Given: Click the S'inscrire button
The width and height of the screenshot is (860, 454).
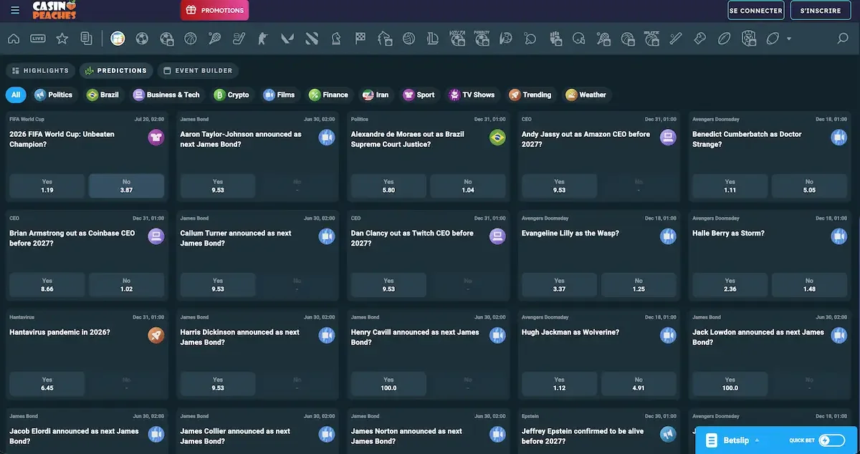Looking at the screenshot, I should tap(821, 11).
